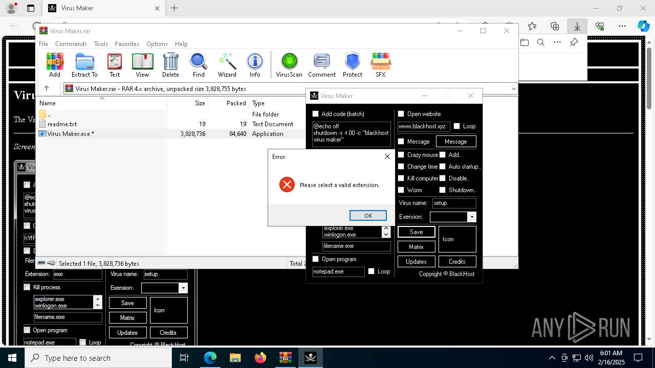The width and height of the screenshot is (655, 368).
Task: Expand the WinRAR address bar dropdown
Action: click(x=513, y=88)
